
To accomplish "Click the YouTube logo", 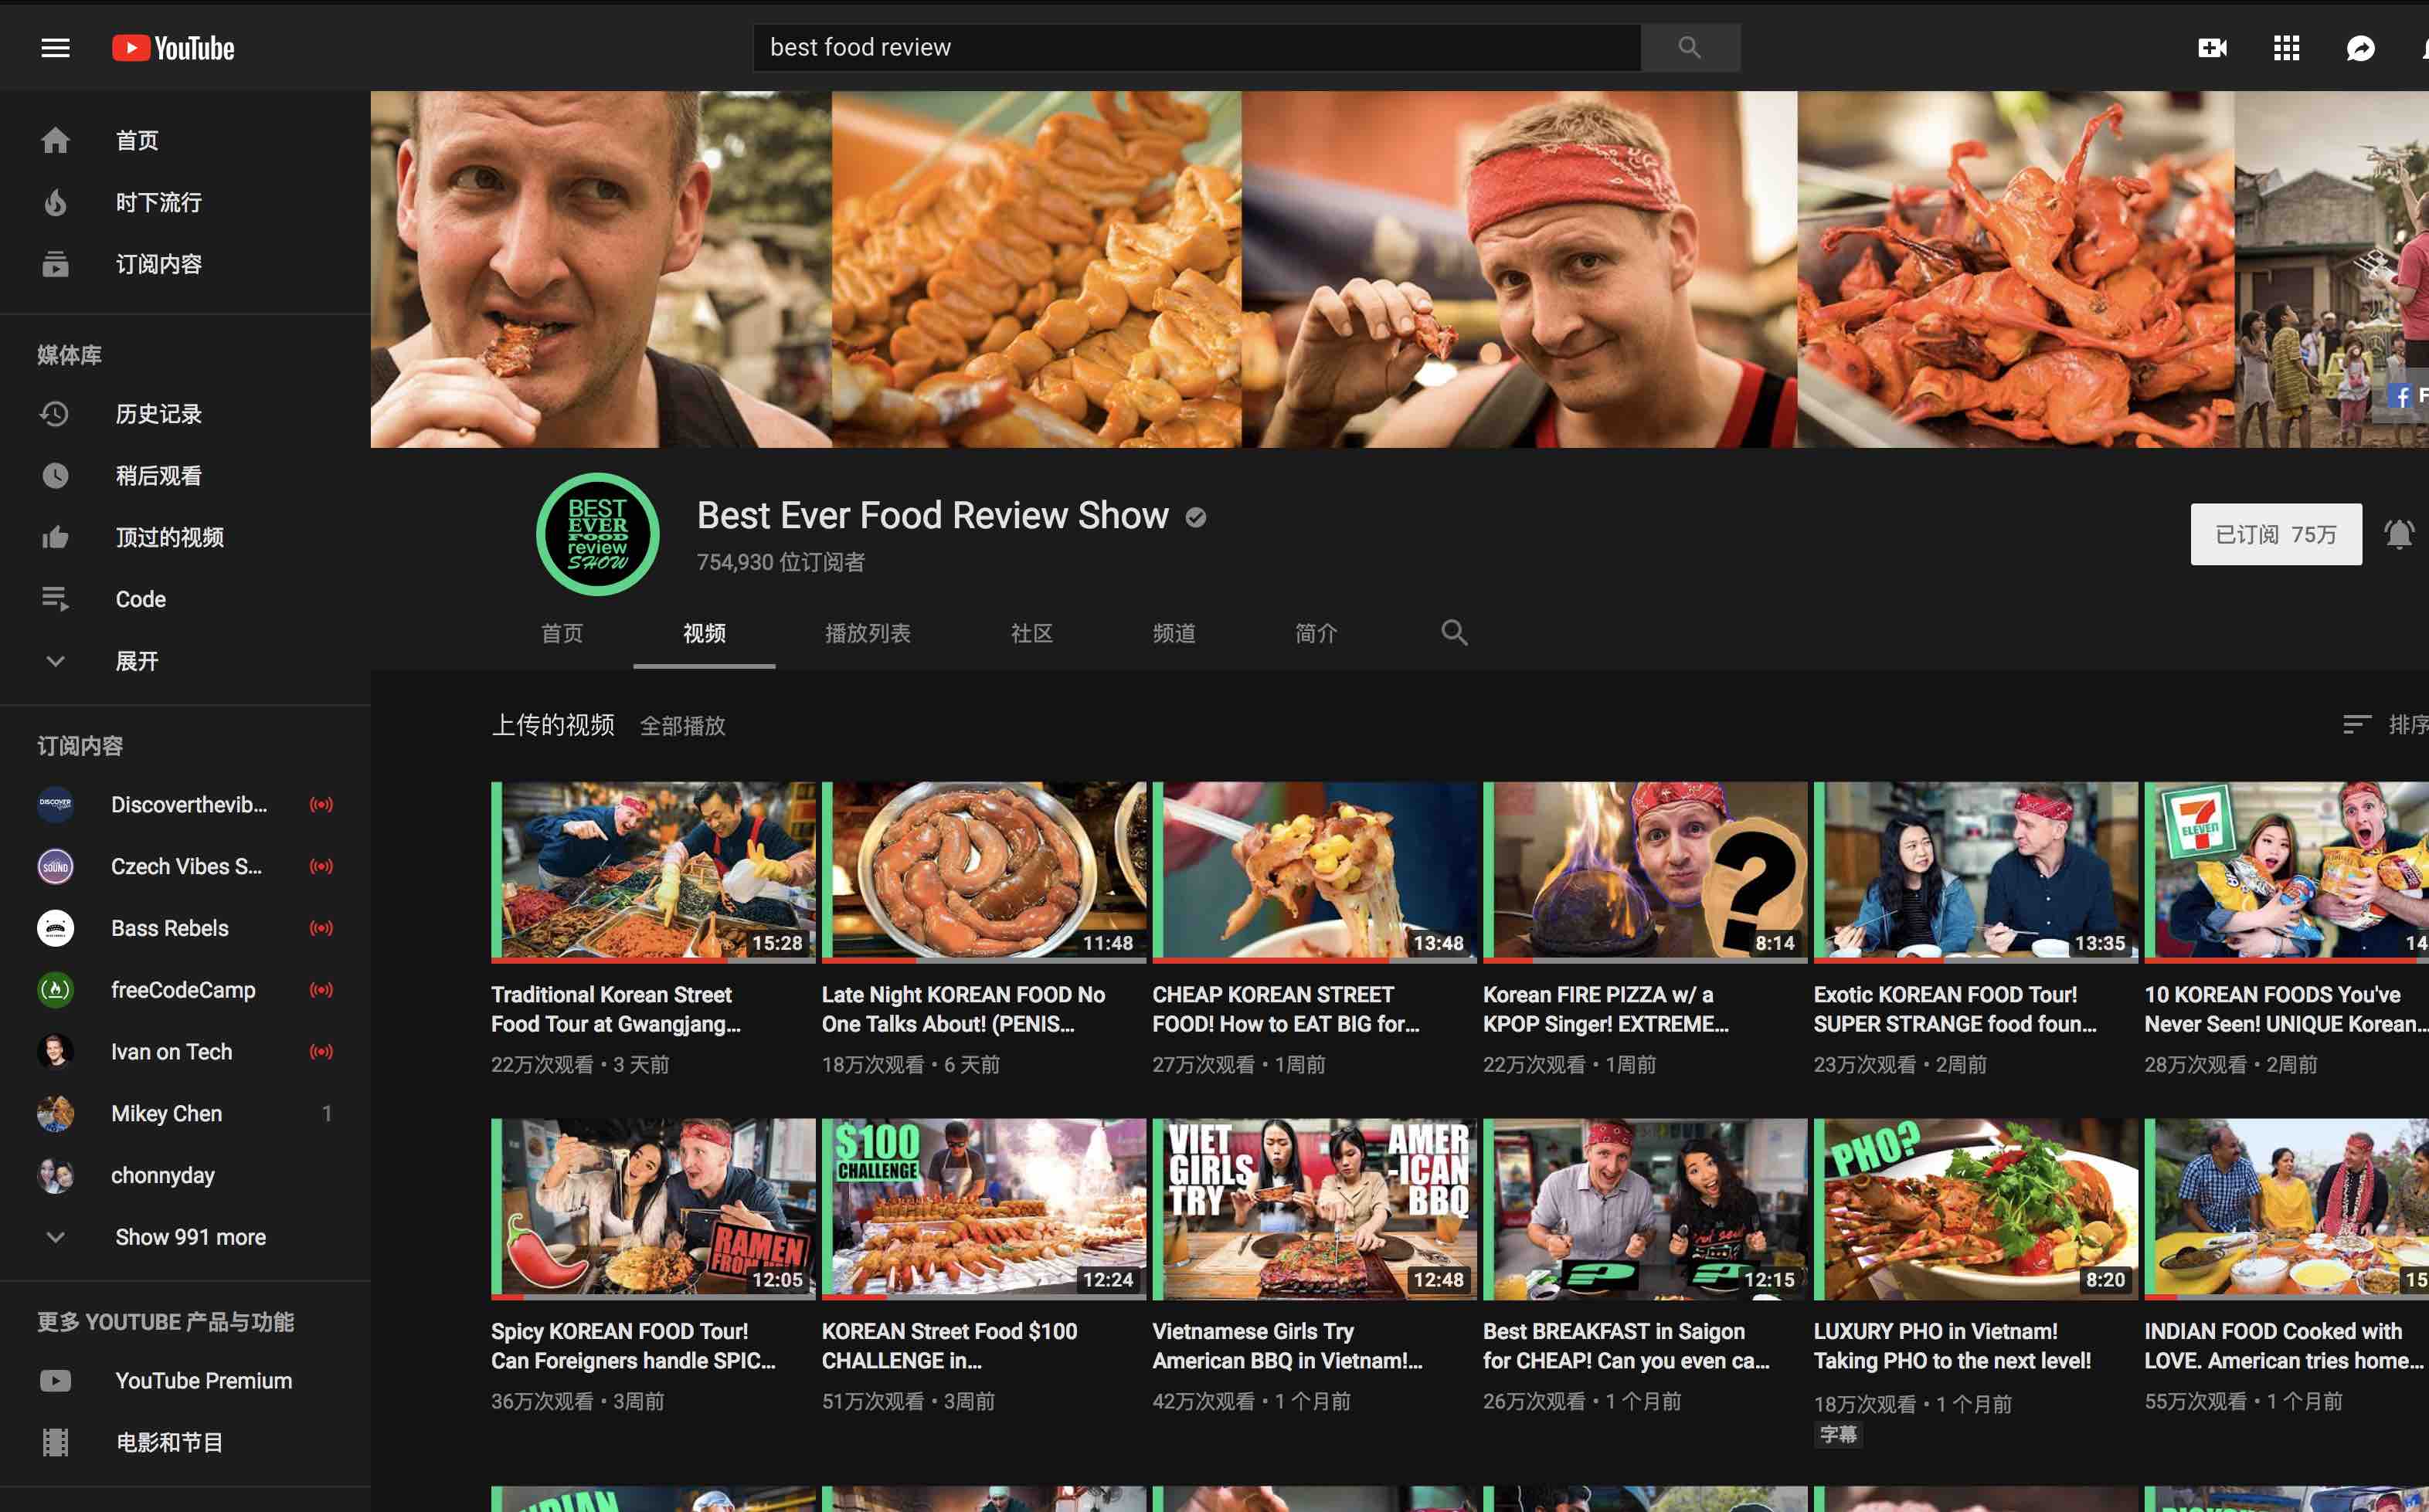I will tap(173, 48).
